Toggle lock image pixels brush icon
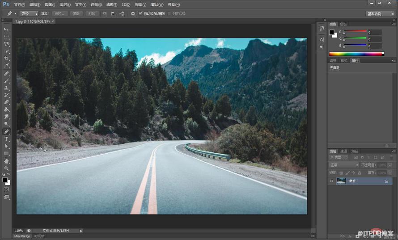 point(347,173)
